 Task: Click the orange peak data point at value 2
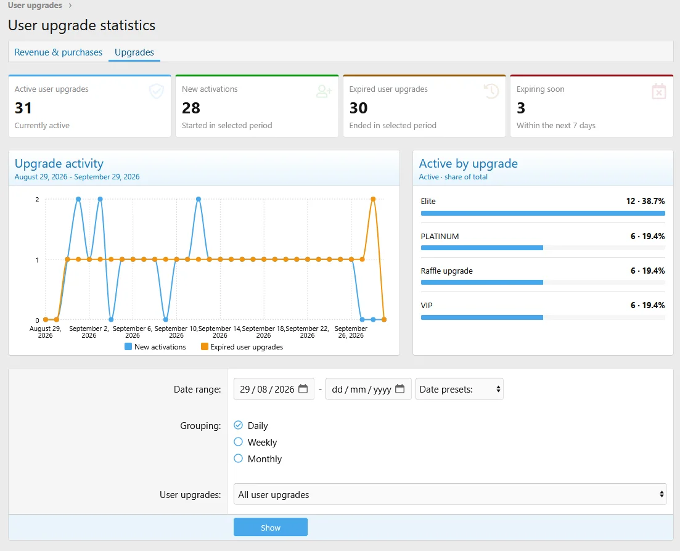tap(373, 199)
